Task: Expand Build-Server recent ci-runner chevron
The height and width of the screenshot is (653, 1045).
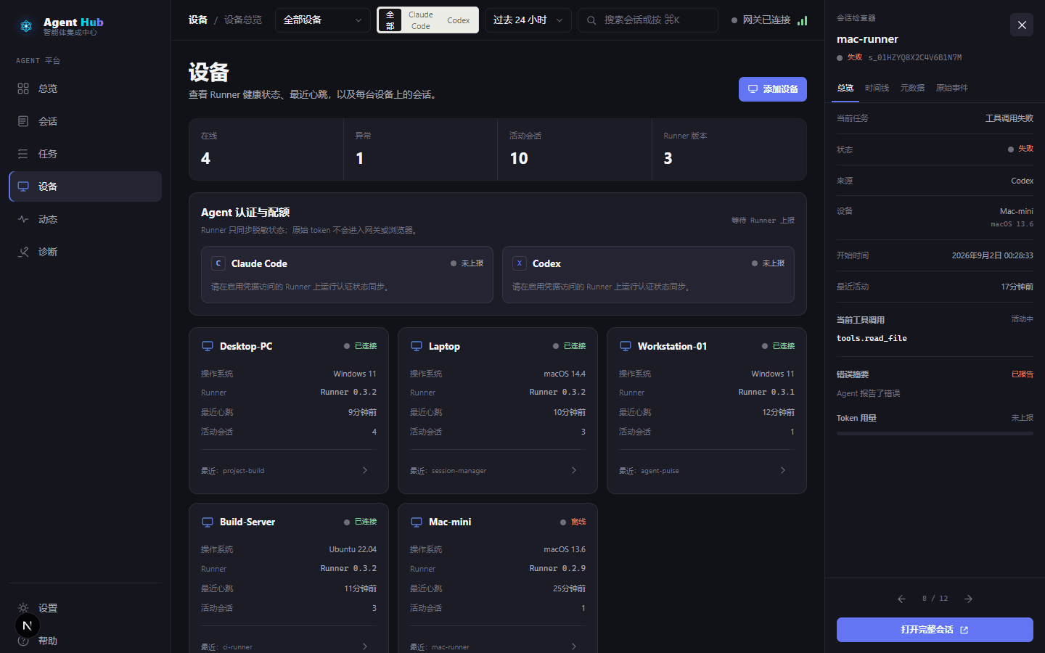Action: pos(365,646)
